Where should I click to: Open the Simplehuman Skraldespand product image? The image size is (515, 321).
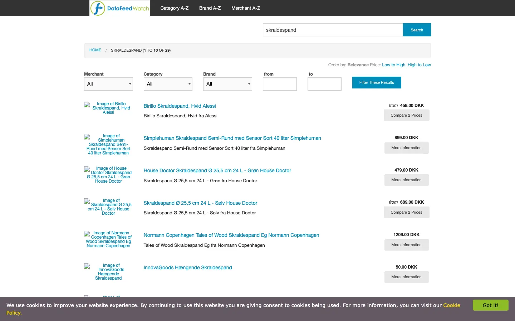pos(108,144)
